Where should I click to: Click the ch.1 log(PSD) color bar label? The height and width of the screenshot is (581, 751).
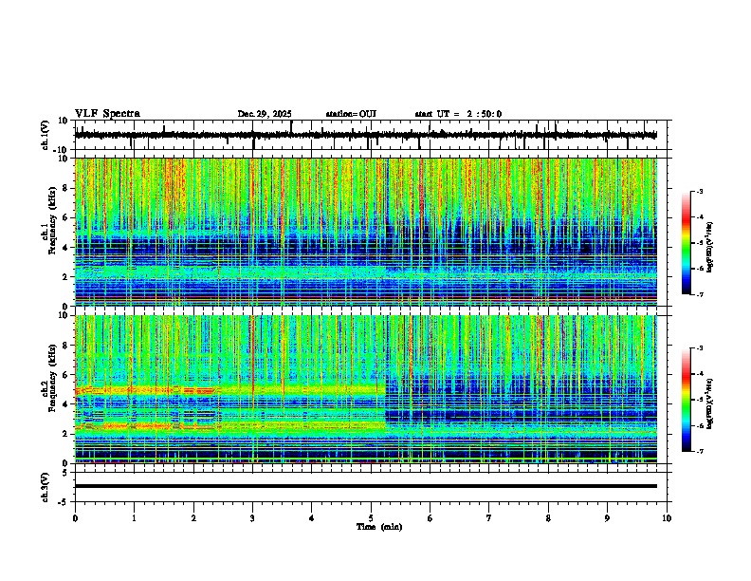point(710,248)
